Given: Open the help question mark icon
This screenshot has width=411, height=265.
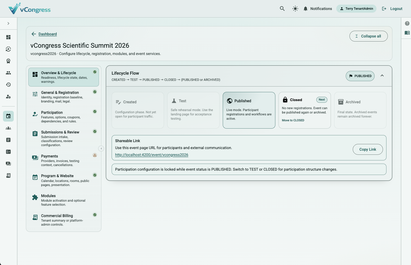Looking at the screenshot, I should [407, 23].
